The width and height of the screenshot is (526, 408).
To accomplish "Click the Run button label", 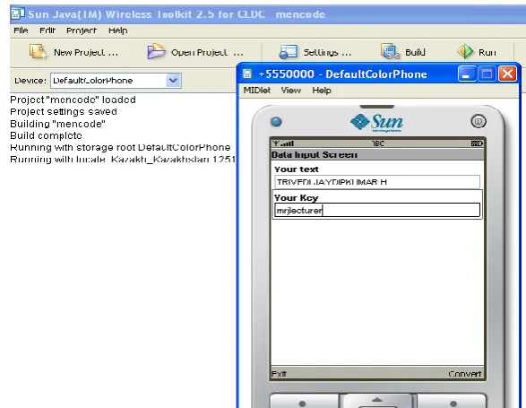I will click(x=487, y=52).
